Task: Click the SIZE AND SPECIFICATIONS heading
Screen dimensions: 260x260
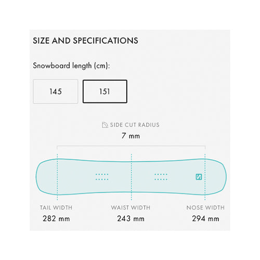Action: click(x=85, y=41)
